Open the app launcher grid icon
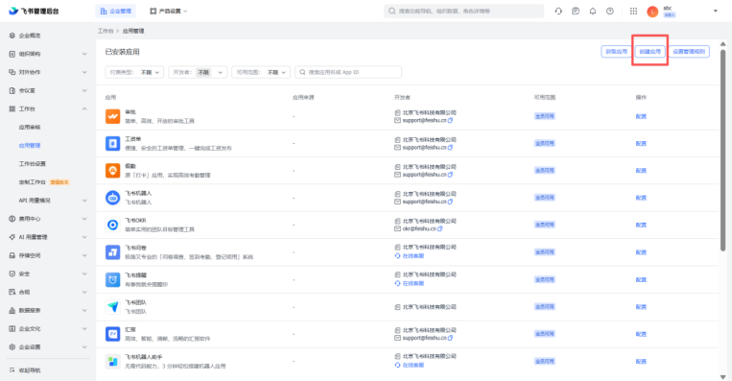This screenshot has width=732, height=381. (x=633, y=12)
